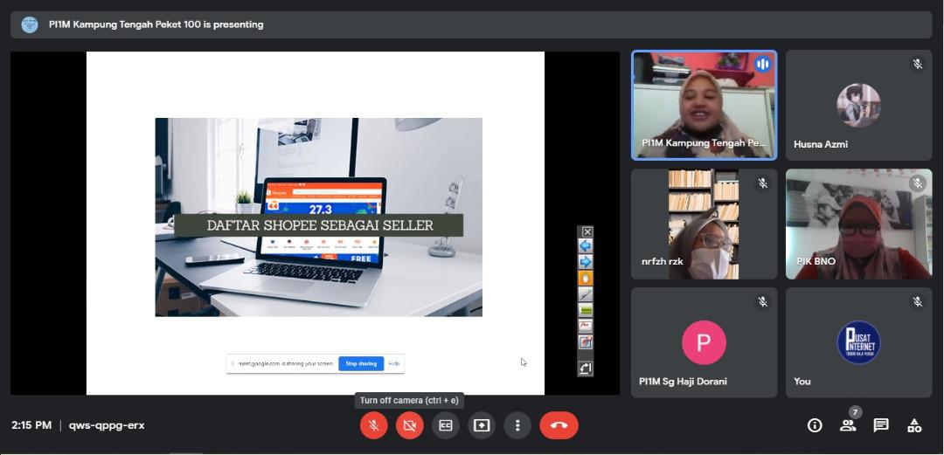This screenshot has width=944, height=455.
Task: Click the participant count badge showing 7
Action: 855,412
